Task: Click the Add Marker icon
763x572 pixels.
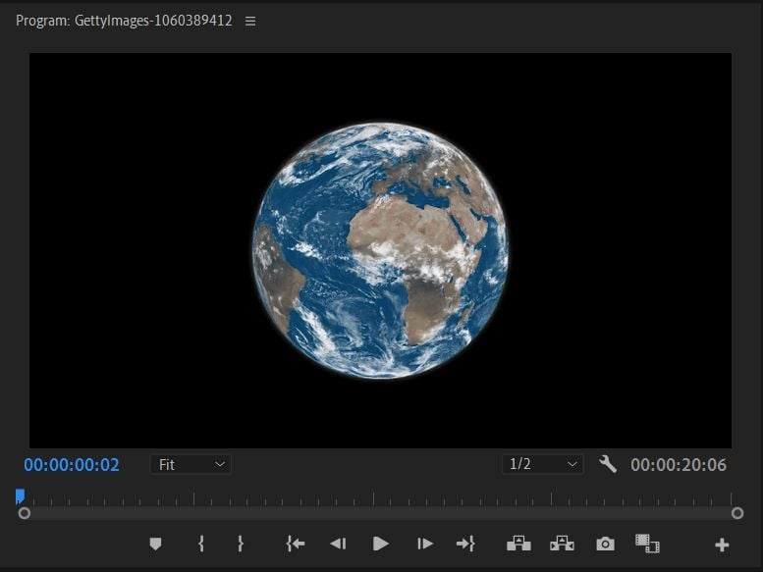Action: (155, 544)
